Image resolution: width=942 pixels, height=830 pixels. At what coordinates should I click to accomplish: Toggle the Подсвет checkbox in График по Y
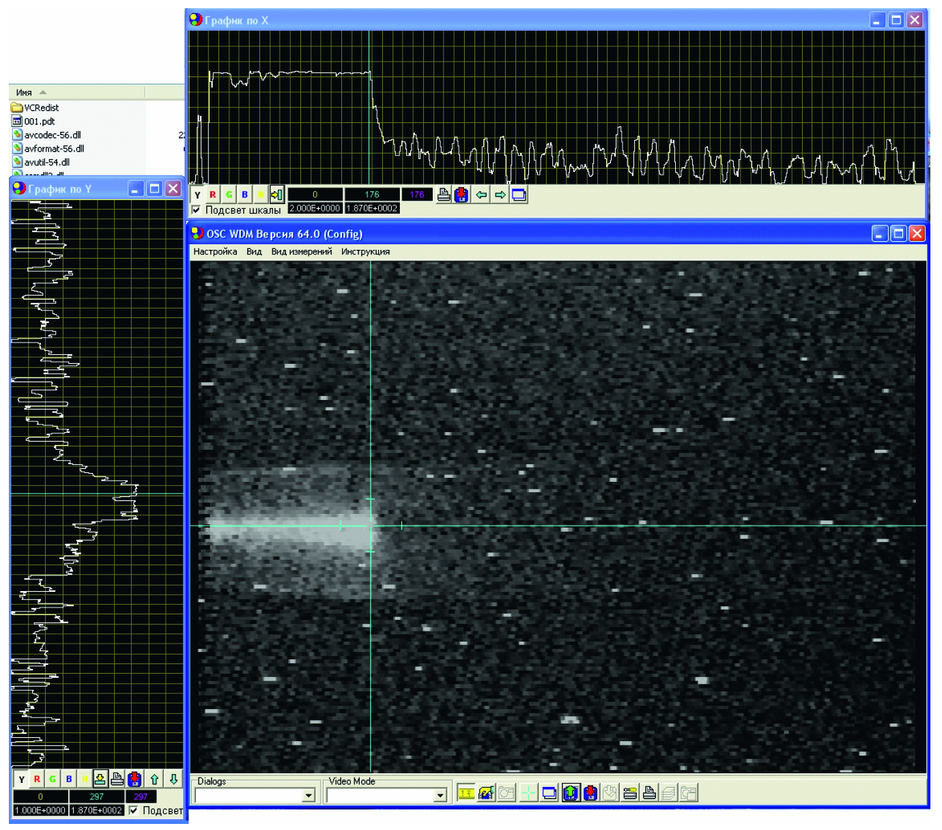134,810
